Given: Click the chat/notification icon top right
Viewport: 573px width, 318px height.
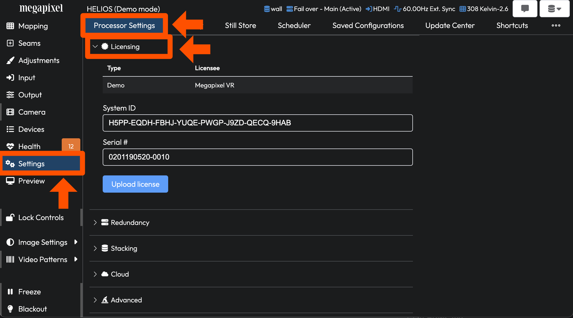Looking at the screenshot, I should pos(525,9).
